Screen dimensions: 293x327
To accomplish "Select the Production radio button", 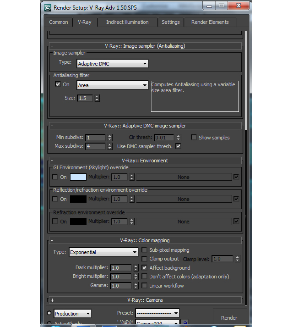I will (x=49, y=313).
